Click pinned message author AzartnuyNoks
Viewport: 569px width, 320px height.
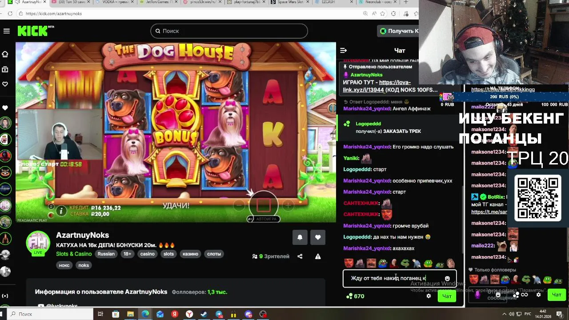366,75
